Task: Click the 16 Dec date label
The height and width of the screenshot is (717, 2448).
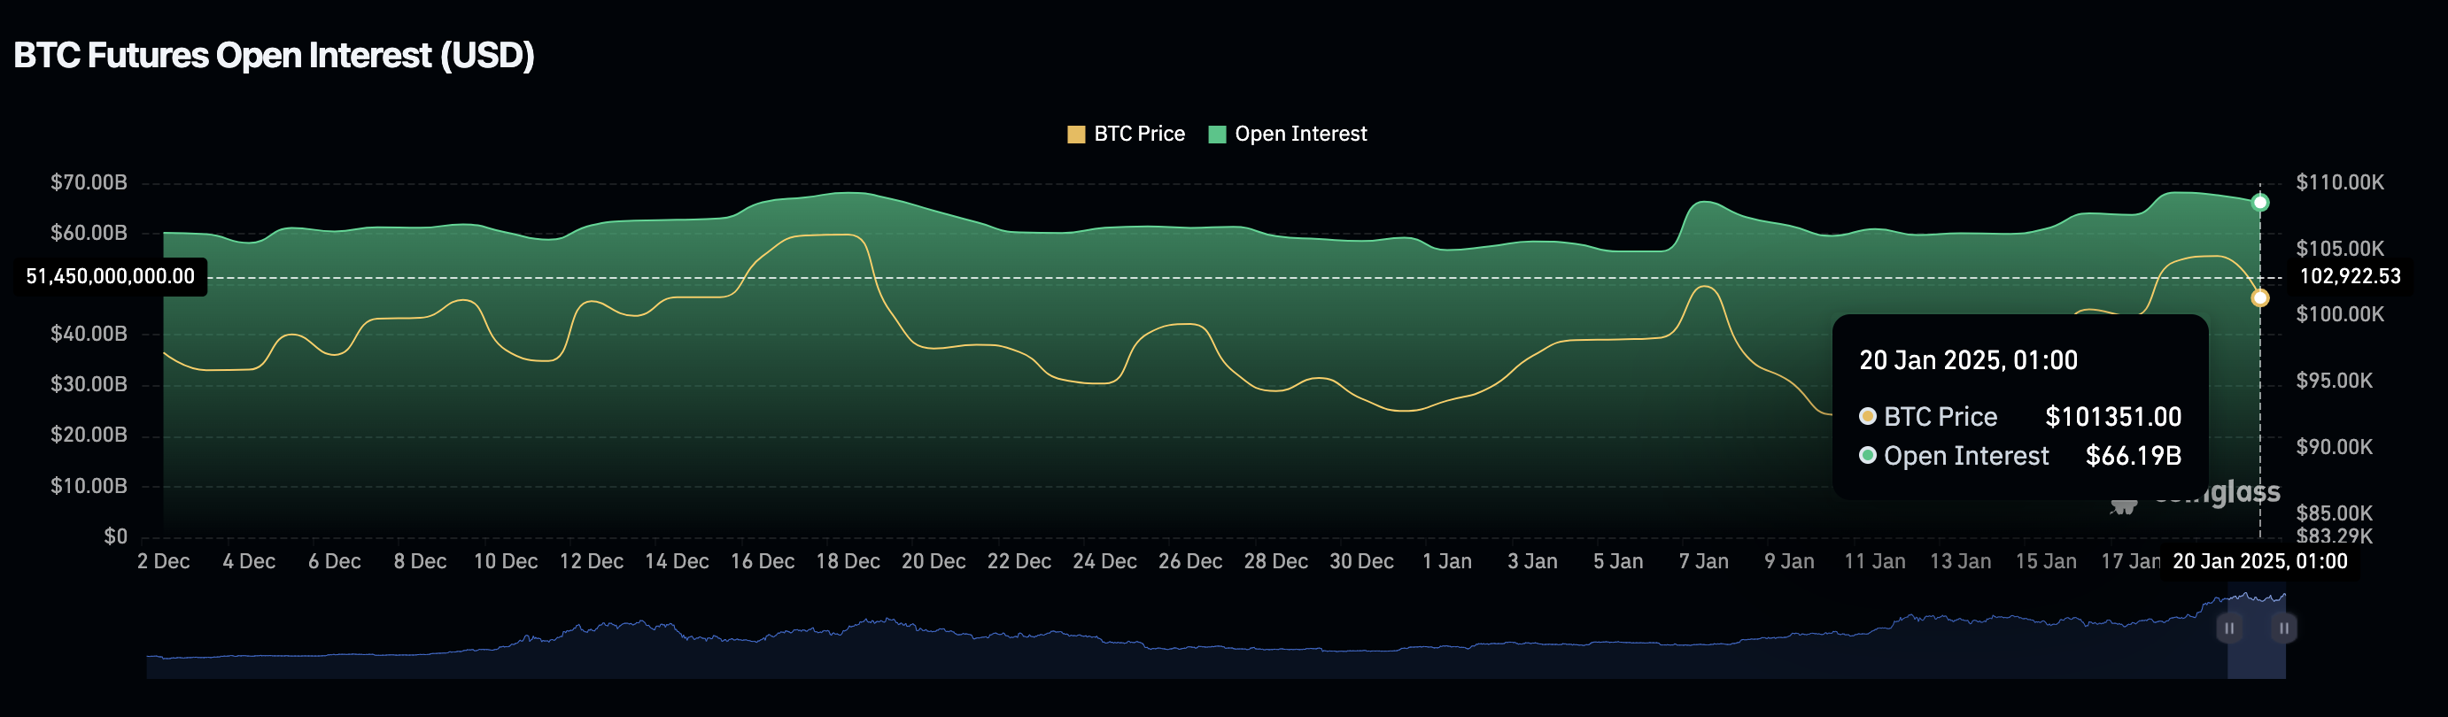Action: pyautogui.click(x=763, y=561)
